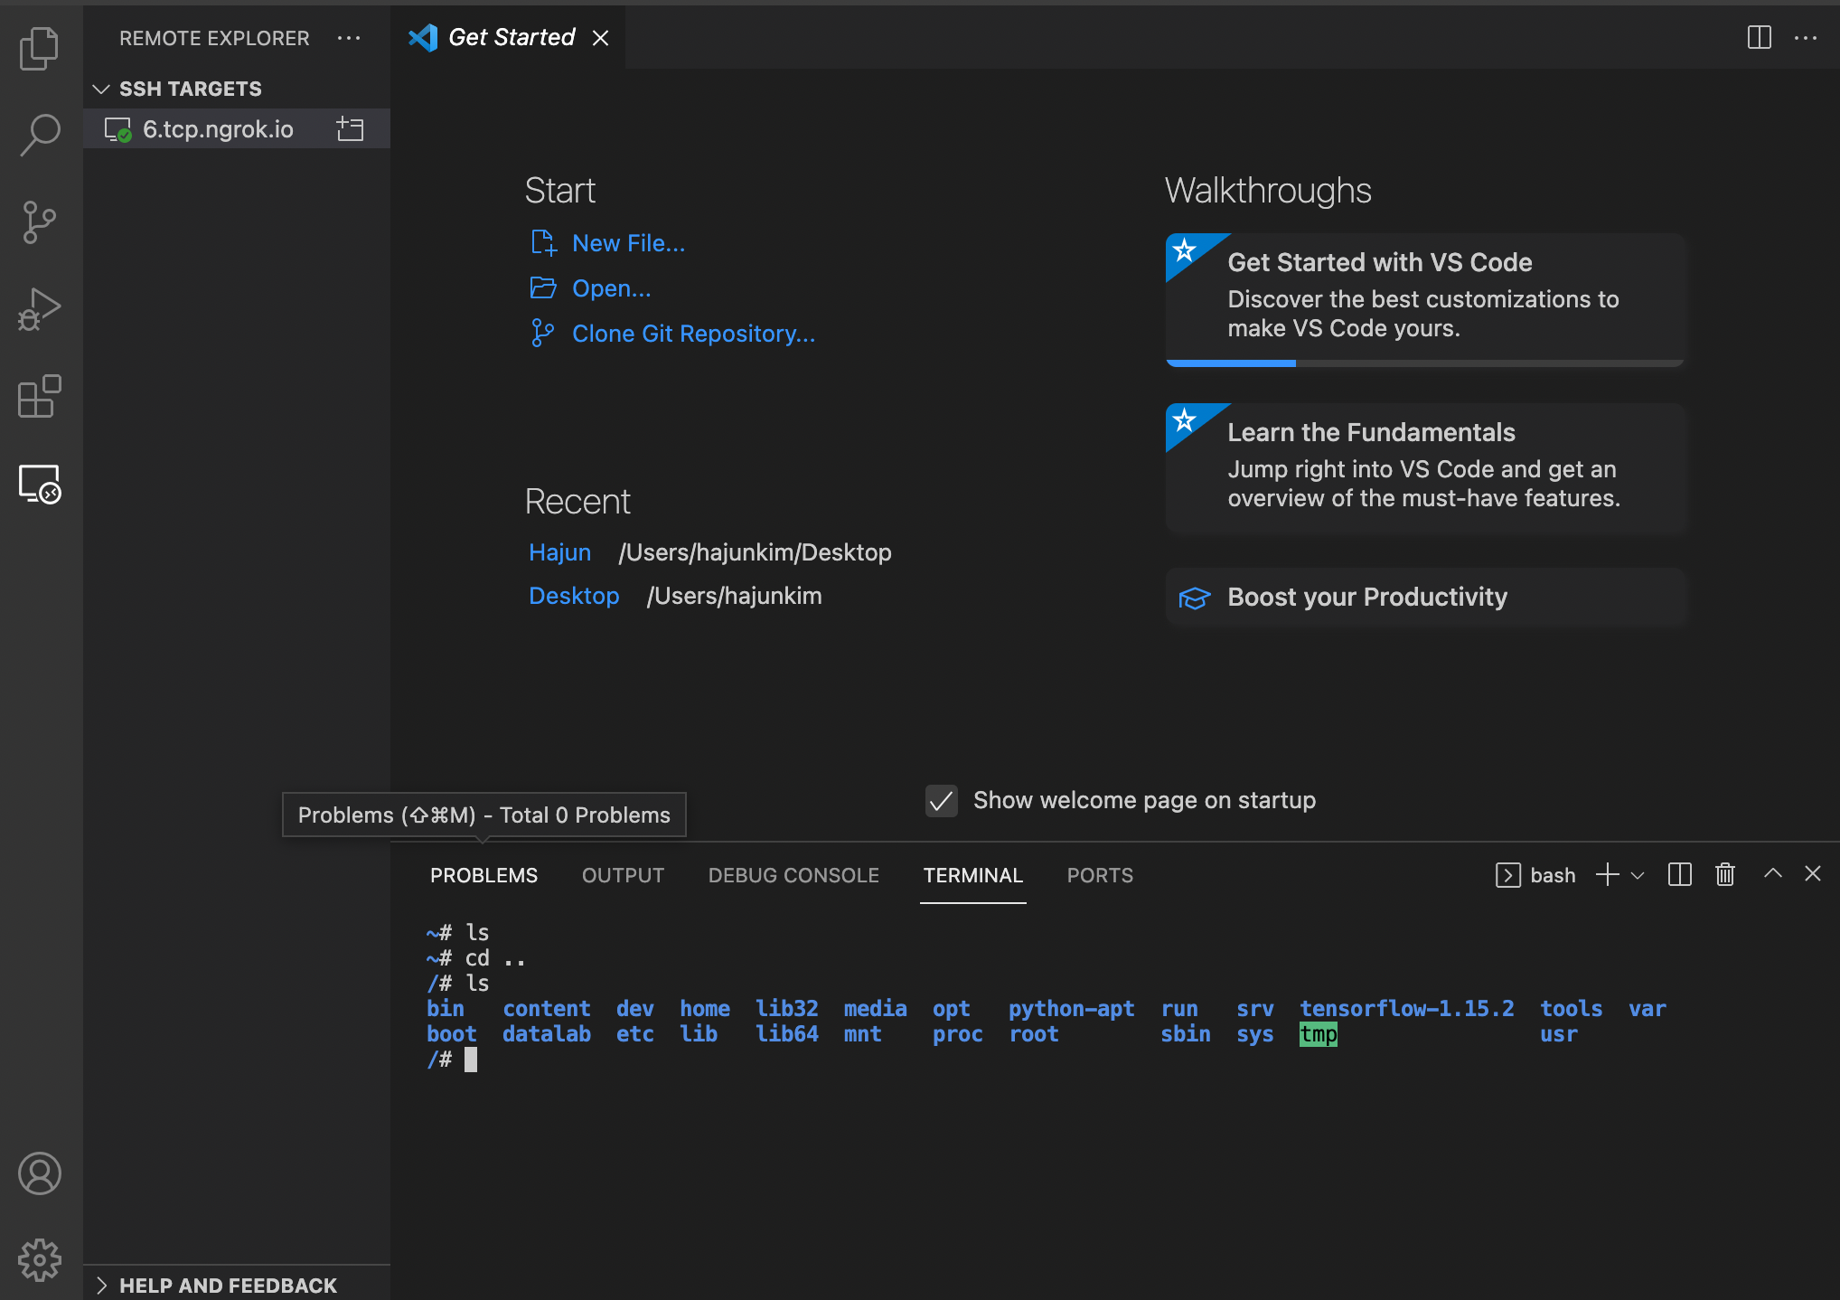
Task: Uncheck Show welcome page on startup
Action: click(941, 801)
